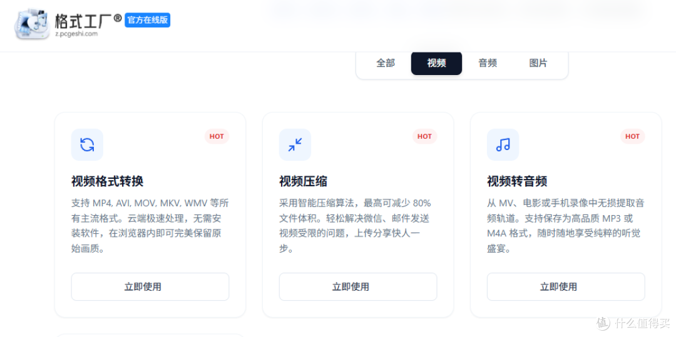Click the 视频压缩 compress-arrows icon
Image resolution: width=676 pixels, height=337 pixels.
295,144
